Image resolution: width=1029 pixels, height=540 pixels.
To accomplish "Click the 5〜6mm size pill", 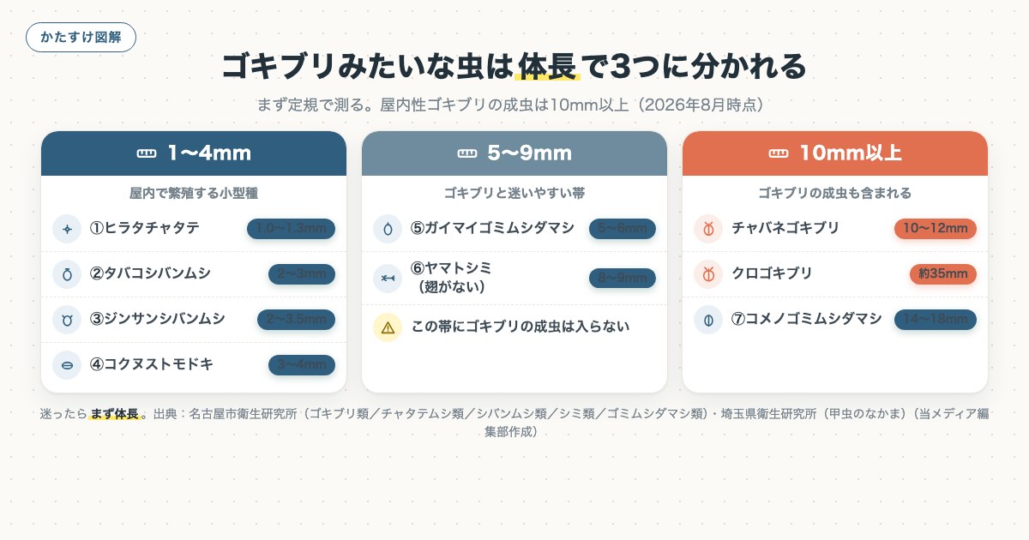I will coord(623,229).
